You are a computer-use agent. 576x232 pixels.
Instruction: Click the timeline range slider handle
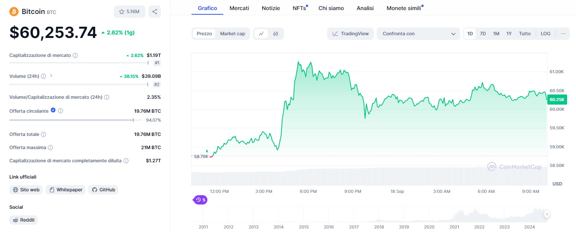547,214
